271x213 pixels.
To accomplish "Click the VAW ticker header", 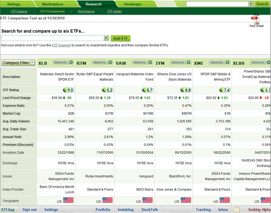I will click(x=121, y=63).
